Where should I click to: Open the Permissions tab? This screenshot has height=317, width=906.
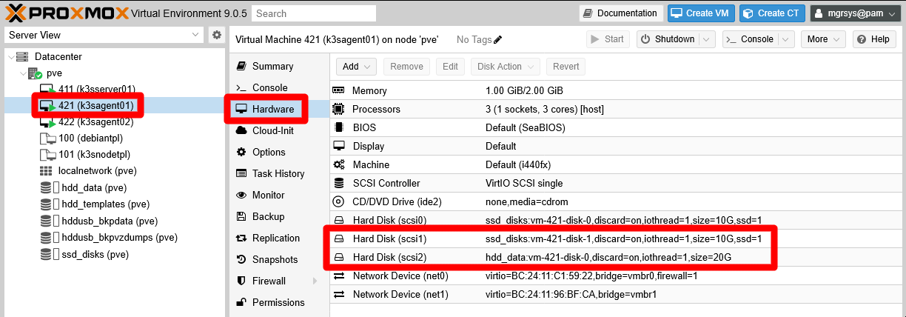coord(279,302)
